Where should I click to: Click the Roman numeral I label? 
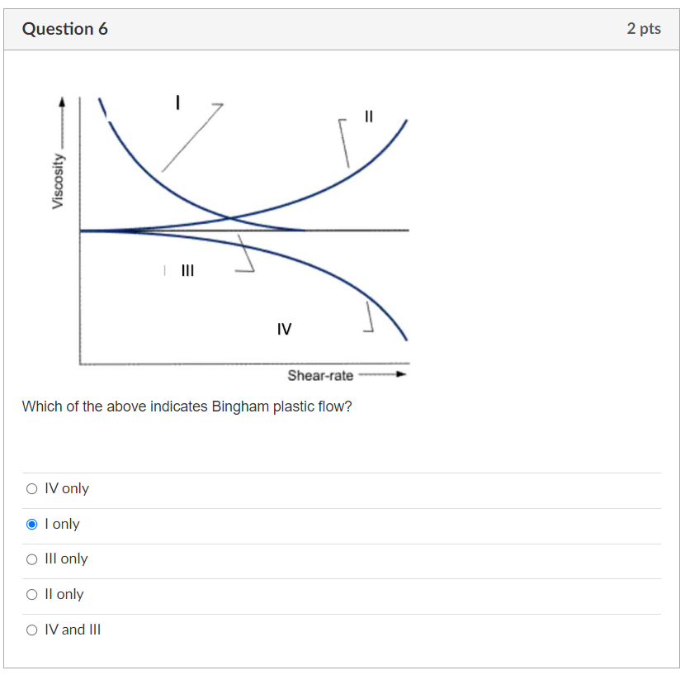point(178,102)
